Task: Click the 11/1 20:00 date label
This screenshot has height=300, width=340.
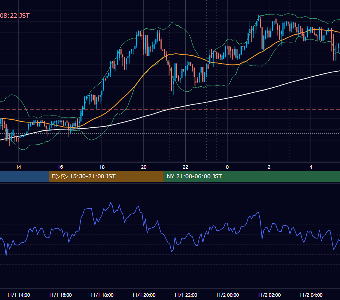Action: tap(144, 295)
